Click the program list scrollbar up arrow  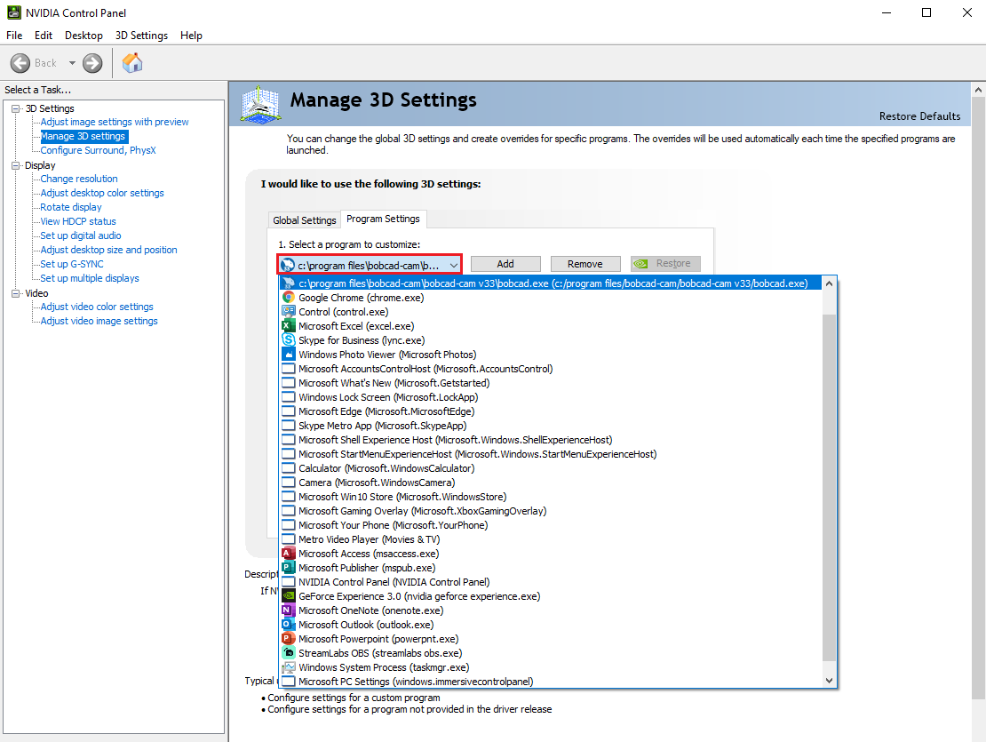(x=829, y=283)
